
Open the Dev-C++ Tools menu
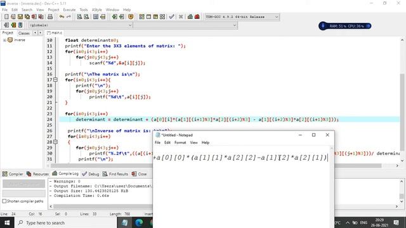(x=84, y=10)
